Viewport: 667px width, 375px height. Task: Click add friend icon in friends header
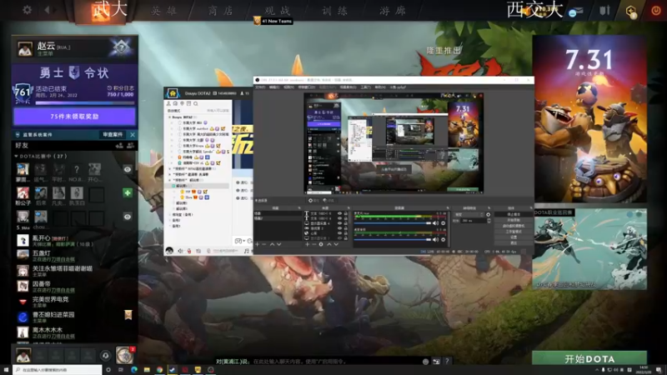[119, 145]
